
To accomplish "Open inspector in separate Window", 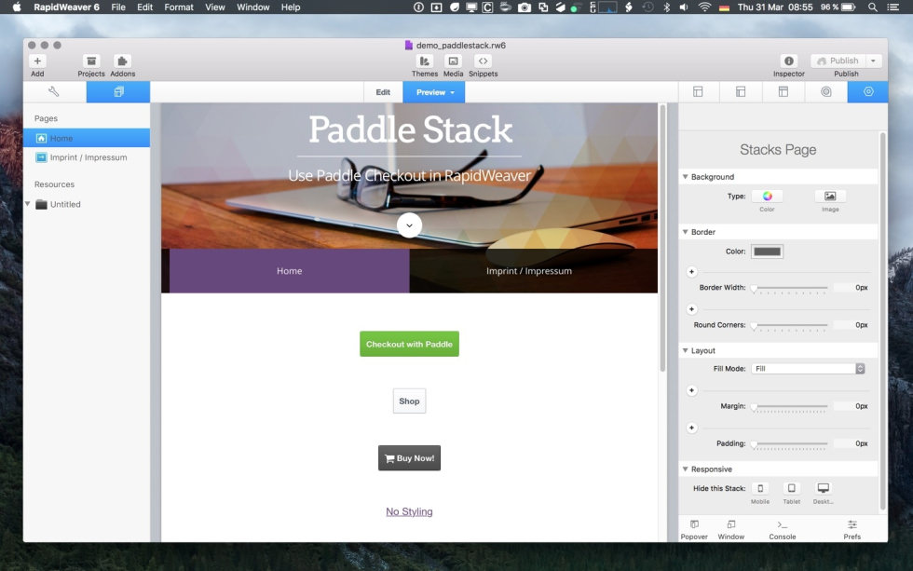I will (x=730, y=530).
